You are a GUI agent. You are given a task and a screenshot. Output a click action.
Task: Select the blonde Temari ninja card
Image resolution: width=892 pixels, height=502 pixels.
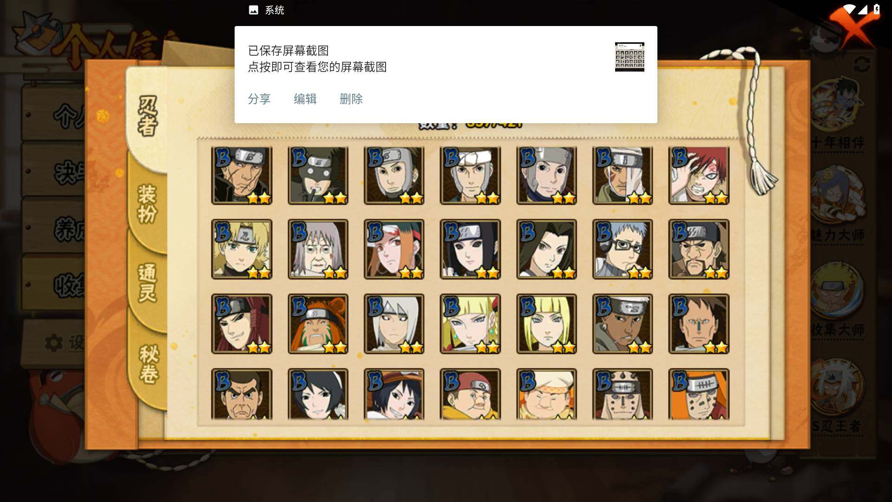point(242,250)
